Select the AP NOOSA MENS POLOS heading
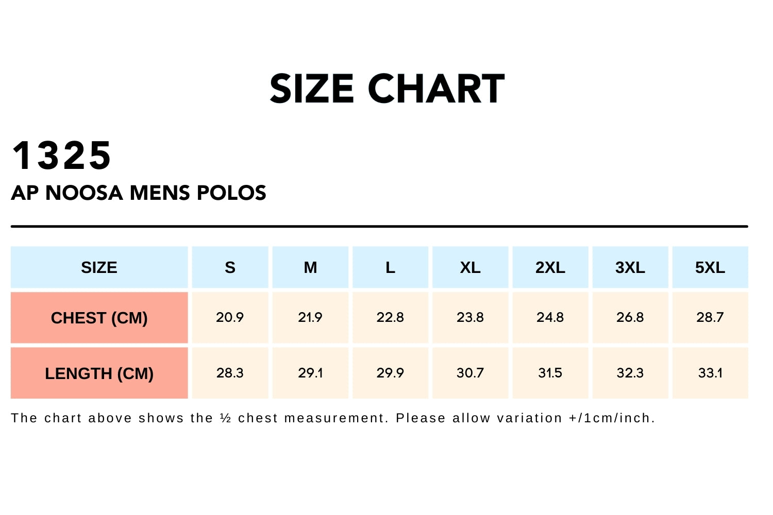The height and width of the screenshot is (515, 773). pyautogui.click(x=139, y=193)
